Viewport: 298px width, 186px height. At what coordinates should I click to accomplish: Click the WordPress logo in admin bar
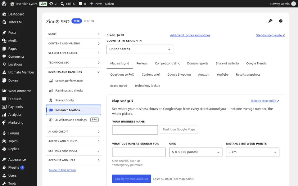(x=4, y=4)
